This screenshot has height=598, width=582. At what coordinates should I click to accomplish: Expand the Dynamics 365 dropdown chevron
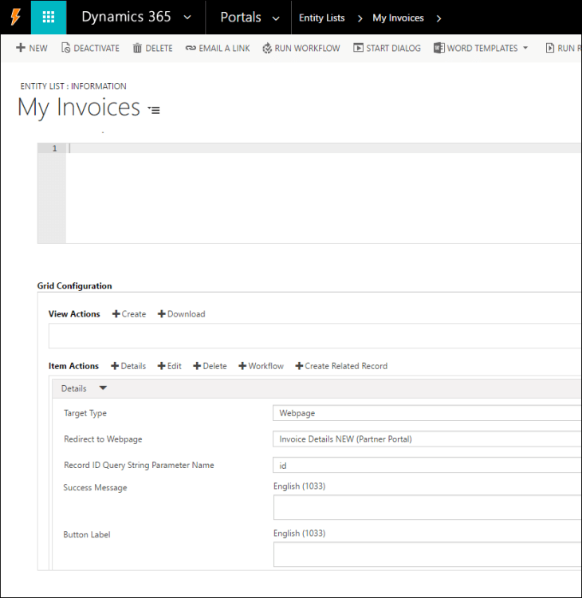pos(187,18)
